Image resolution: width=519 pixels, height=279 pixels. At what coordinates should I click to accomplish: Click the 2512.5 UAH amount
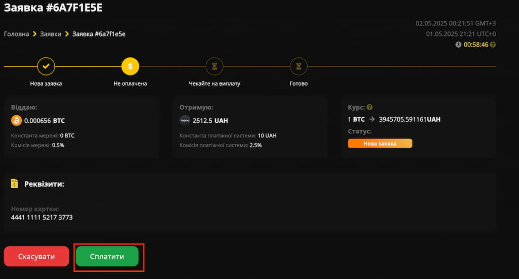(210, 121)
